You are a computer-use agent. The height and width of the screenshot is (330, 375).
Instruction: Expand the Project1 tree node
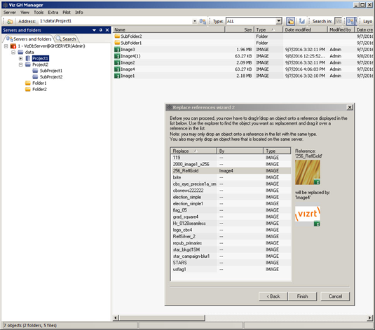point(21,58)
